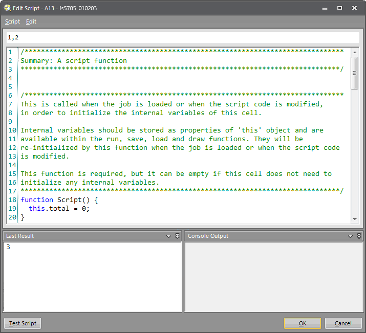Expand the Console Output panel dropdown arrow

click(350, 236)
